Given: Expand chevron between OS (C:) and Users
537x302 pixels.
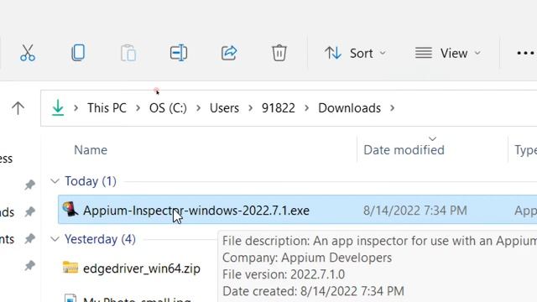Looking at the screenshot, I should click(198, 108).
